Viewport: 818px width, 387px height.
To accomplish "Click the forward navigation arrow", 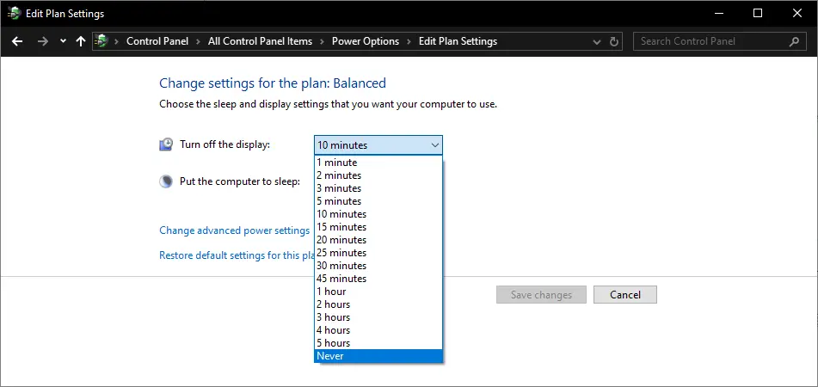I will (x=43, y=41).
